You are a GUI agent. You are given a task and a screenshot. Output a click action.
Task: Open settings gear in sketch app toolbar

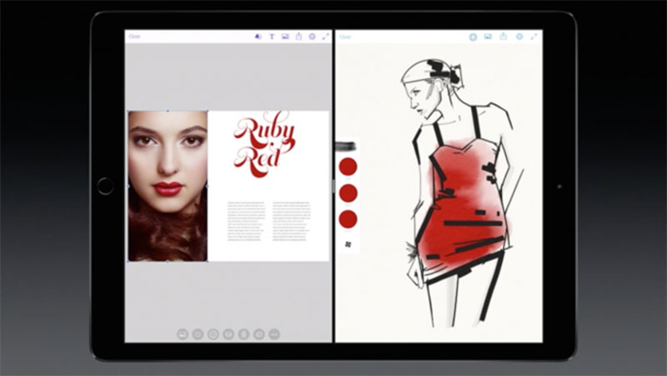click(x=519, y=37)
